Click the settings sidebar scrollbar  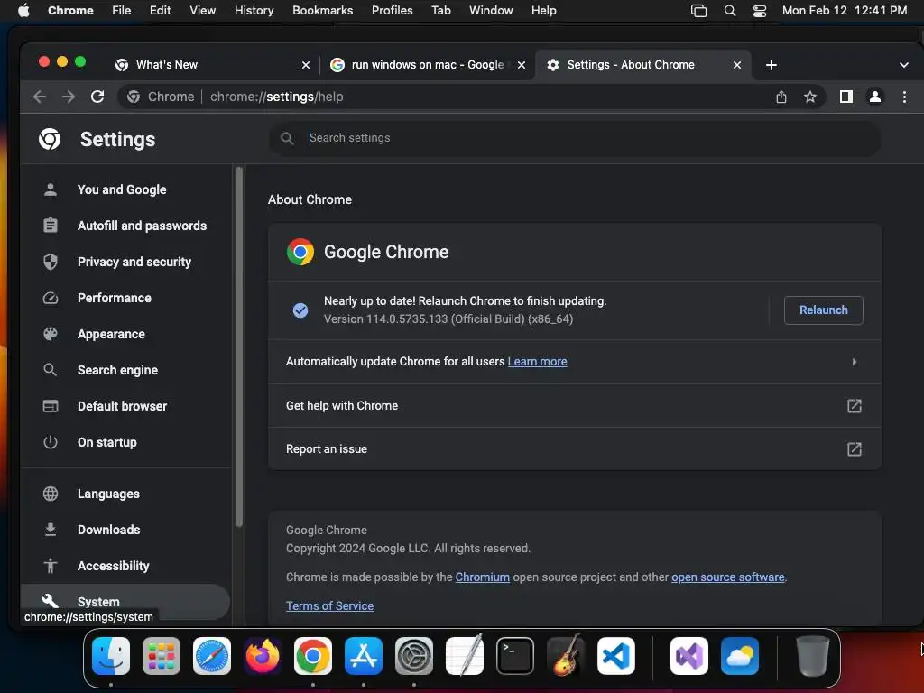(x=238, y=347)
